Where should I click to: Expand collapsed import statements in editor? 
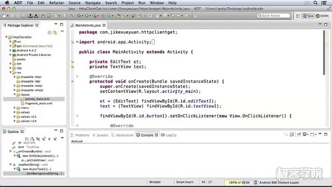[x=77, y=42]
